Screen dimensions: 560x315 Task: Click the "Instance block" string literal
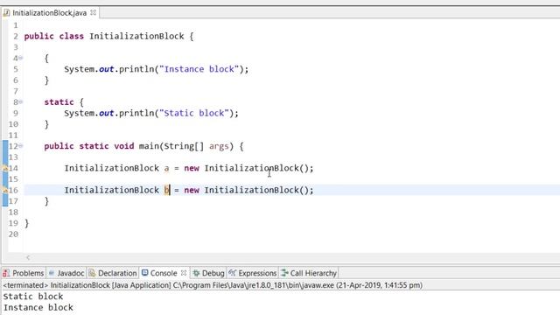(x=199, y=69)
